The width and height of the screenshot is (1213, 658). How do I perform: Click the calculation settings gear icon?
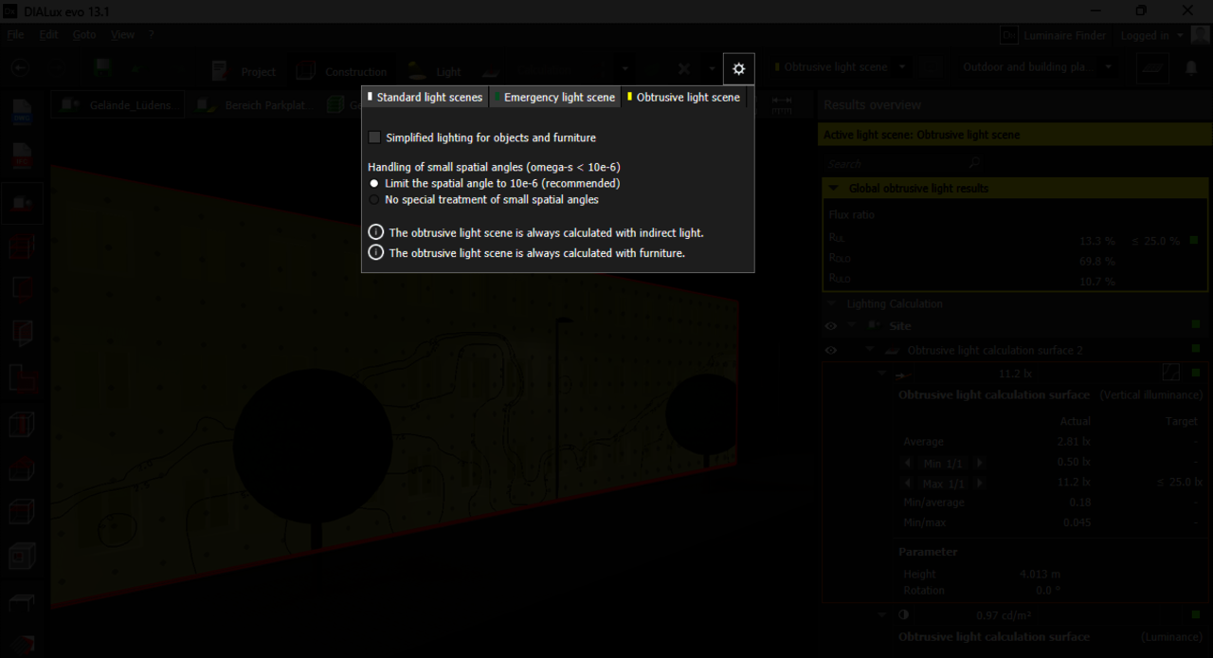click(739, 69)
